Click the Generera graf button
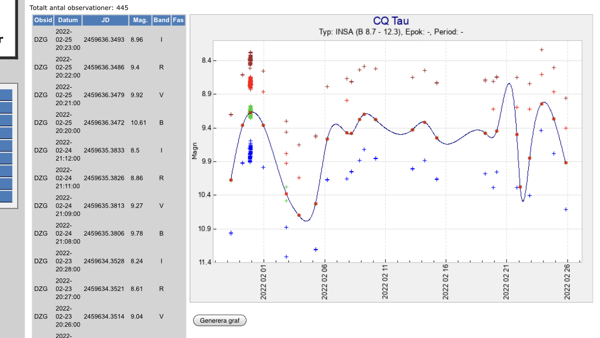600x338 pixels. click(x=220, y=321)
